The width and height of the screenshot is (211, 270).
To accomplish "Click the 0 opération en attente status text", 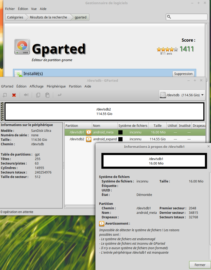I will (17, 212).
